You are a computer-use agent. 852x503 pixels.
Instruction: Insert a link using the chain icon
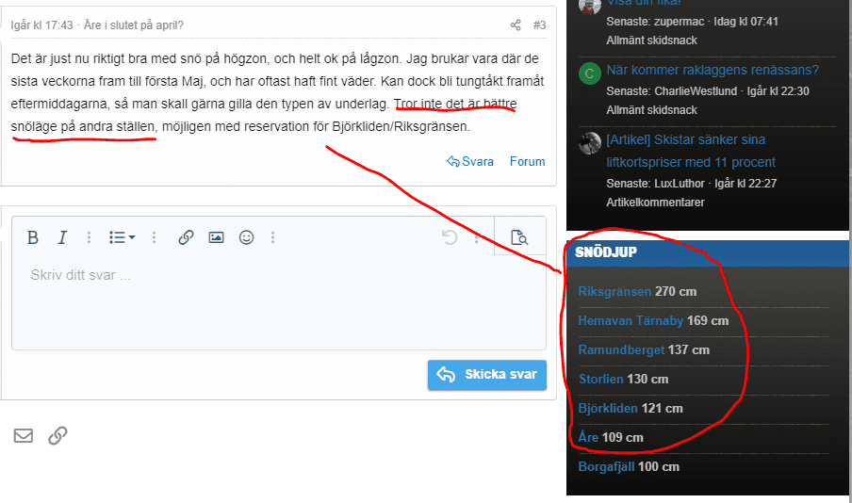(x=187, y=237)
